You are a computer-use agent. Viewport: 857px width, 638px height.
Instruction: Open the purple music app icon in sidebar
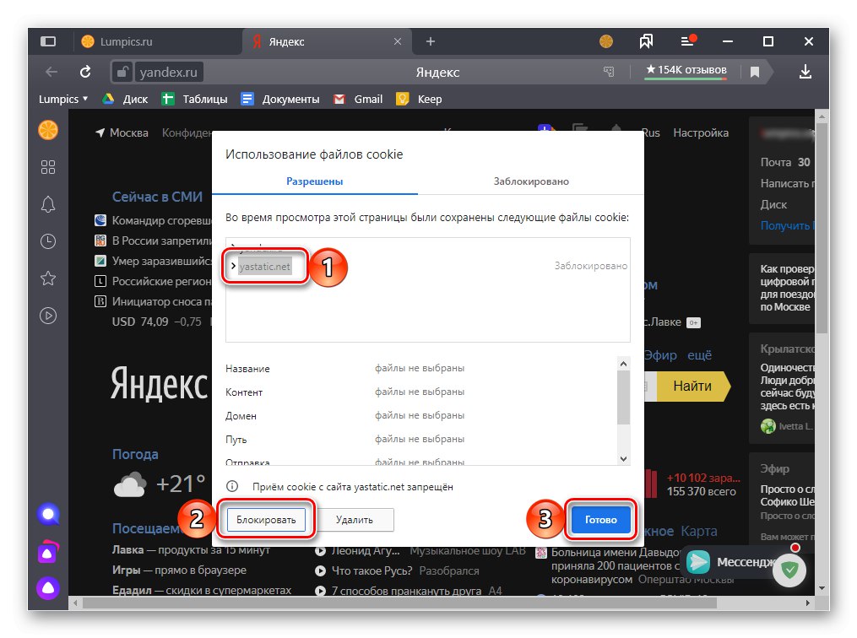click(48, 552)
